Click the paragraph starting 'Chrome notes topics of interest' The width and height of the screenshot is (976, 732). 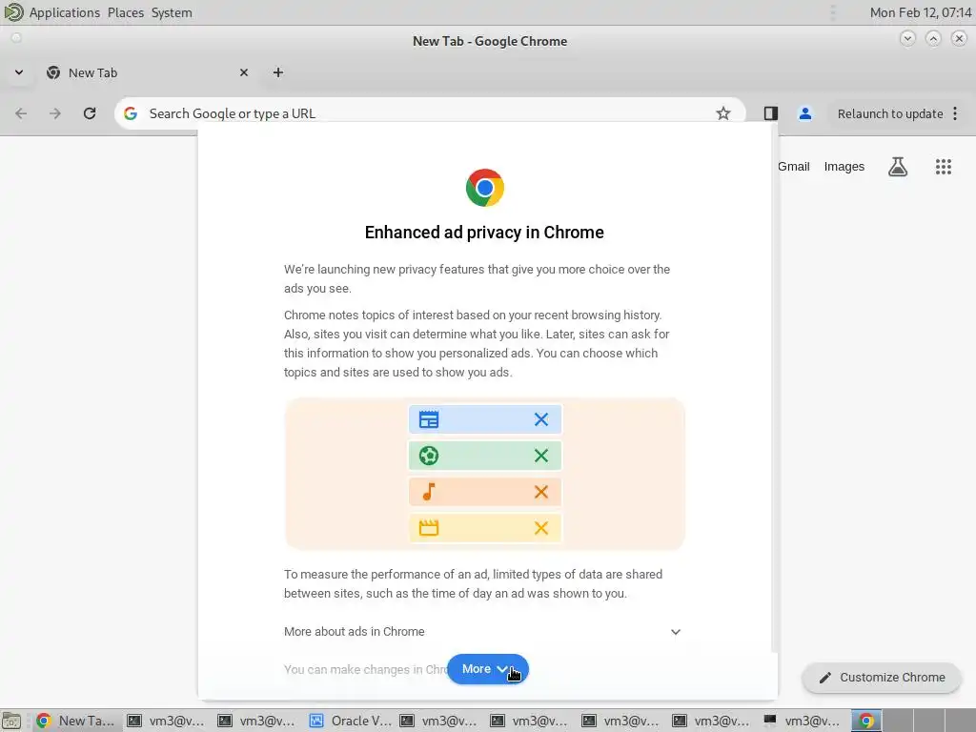[x=477, y=343]
